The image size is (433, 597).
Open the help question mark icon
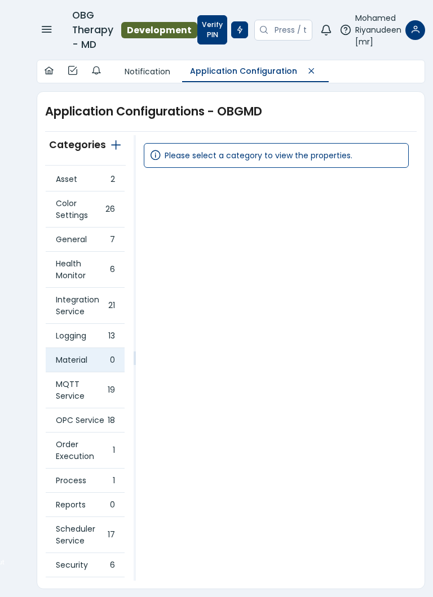point(346,30)
